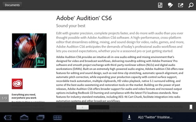This screenshot has height=122, width=196.
Task: Tap the Android back navigation icon
Action: tap(8, 117)
